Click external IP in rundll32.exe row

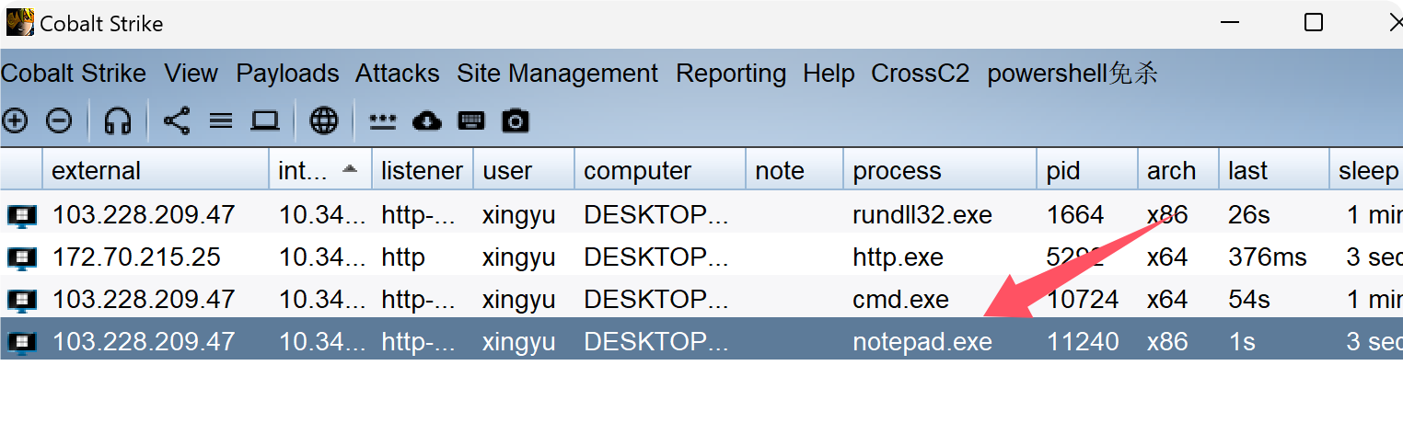click(x=144, y=215)
